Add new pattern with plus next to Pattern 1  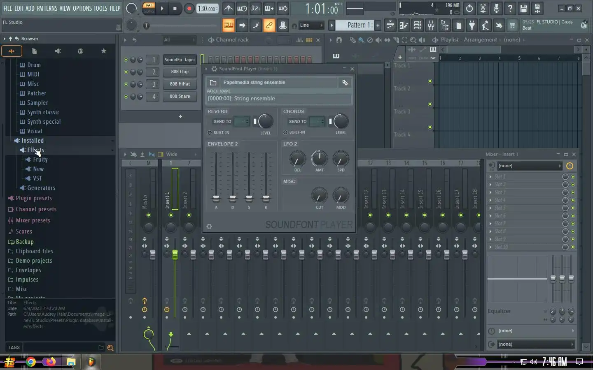378,25
